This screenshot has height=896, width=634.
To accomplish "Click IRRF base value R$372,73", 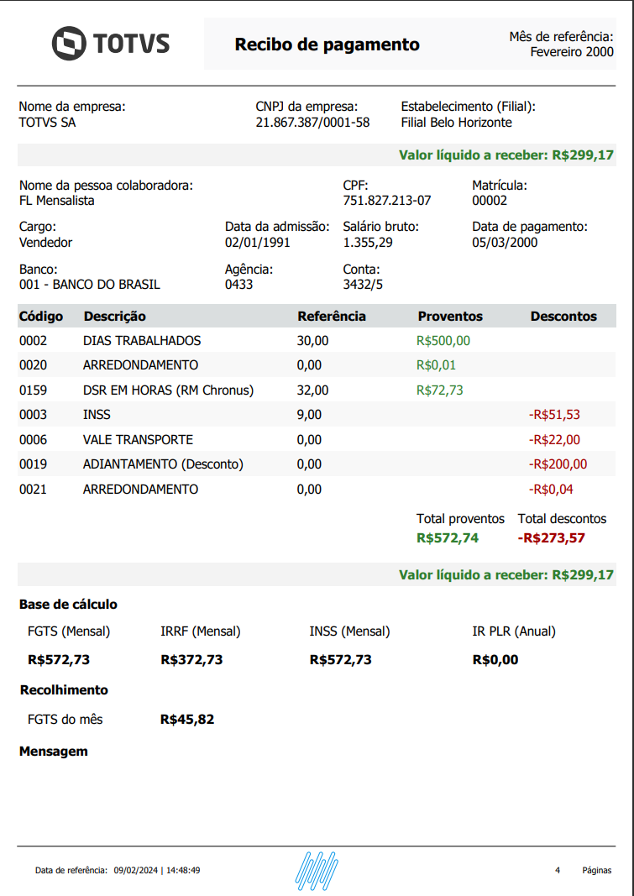I will click(x=192, y=659).
